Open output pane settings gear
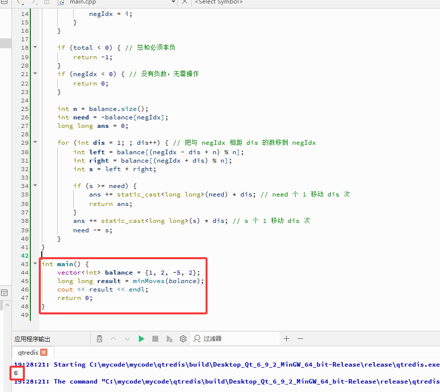Screen dimensions: 440x392 (x=183, y=339)
